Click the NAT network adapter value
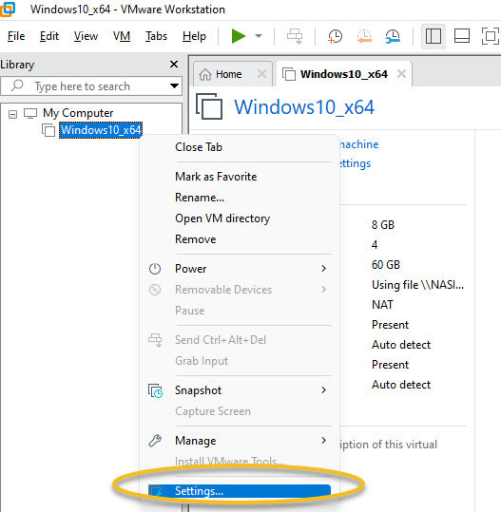This screenshot has width=501, height=512. (x=382, y=305)
